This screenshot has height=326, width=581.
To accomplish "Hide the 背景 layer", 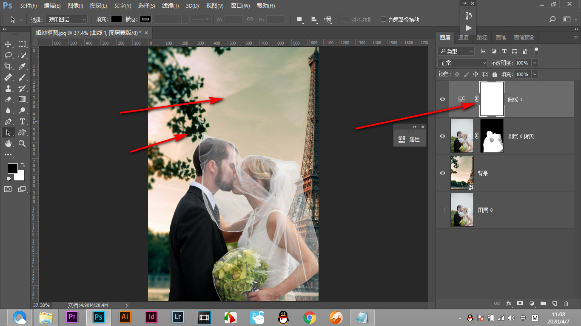I will [x=442, y=173].
